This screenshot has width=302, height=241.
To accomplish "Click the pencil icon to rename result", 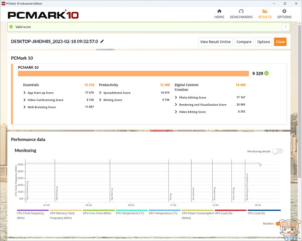I will click(102, 41).
